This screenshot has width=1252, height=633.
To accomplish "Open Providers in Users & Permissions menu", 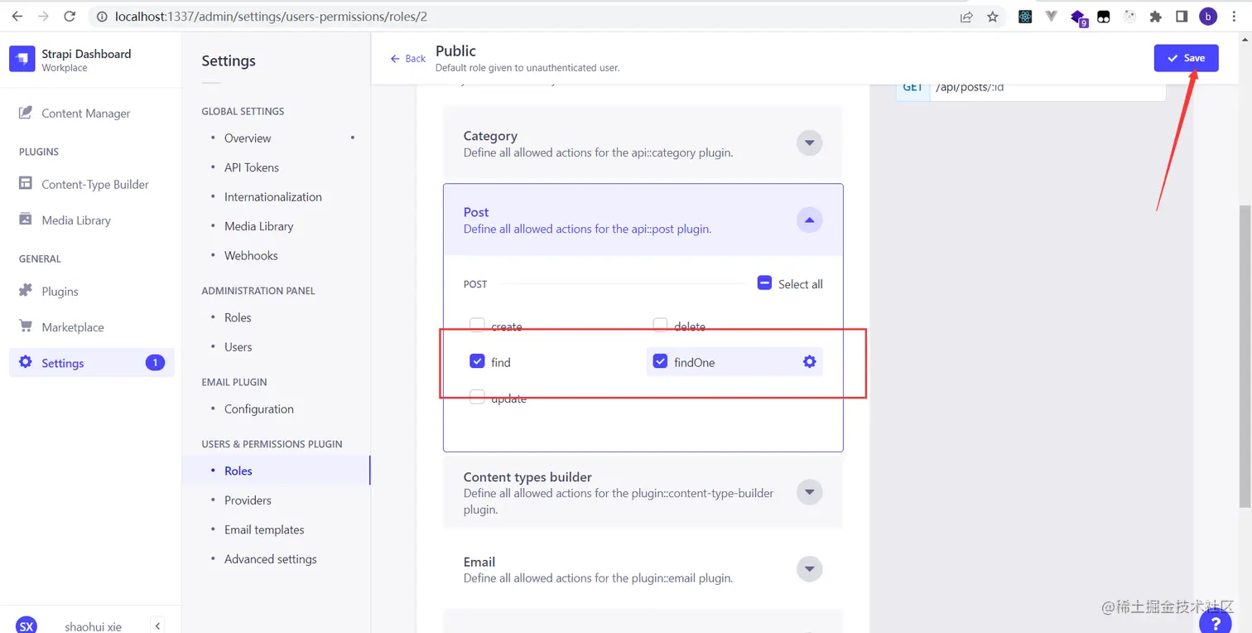I will [248, 500].
